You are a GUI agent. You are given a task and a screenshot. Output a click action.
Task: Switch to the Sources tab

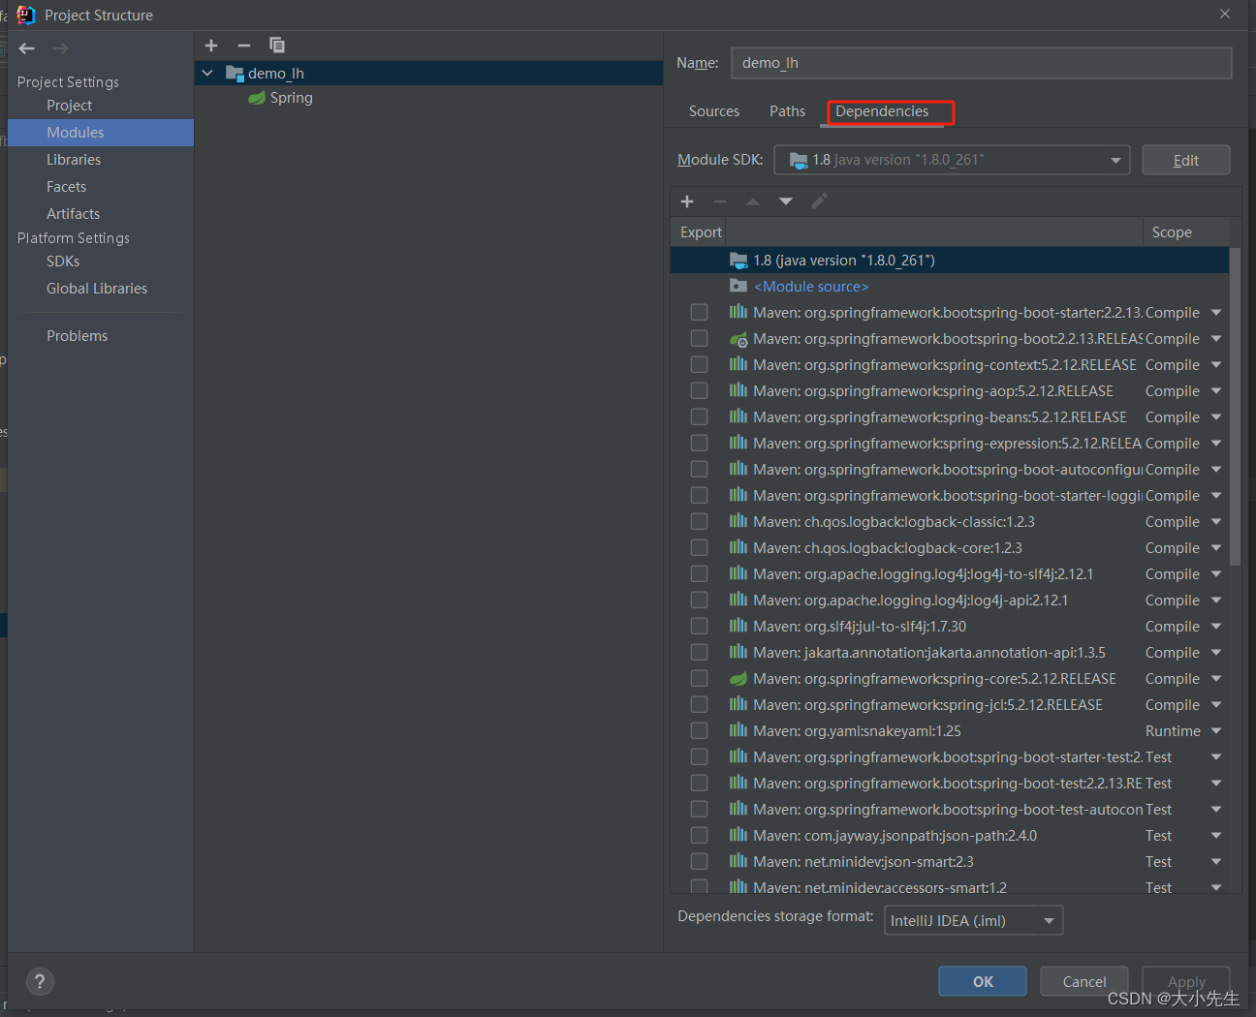[x=714, y=111]
